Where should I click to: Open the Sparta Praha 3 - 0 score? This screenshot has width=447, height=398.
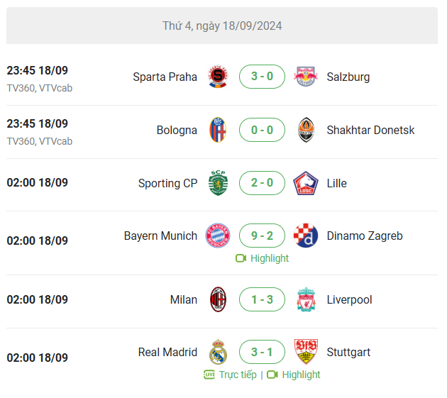click(x=262, y=77)
